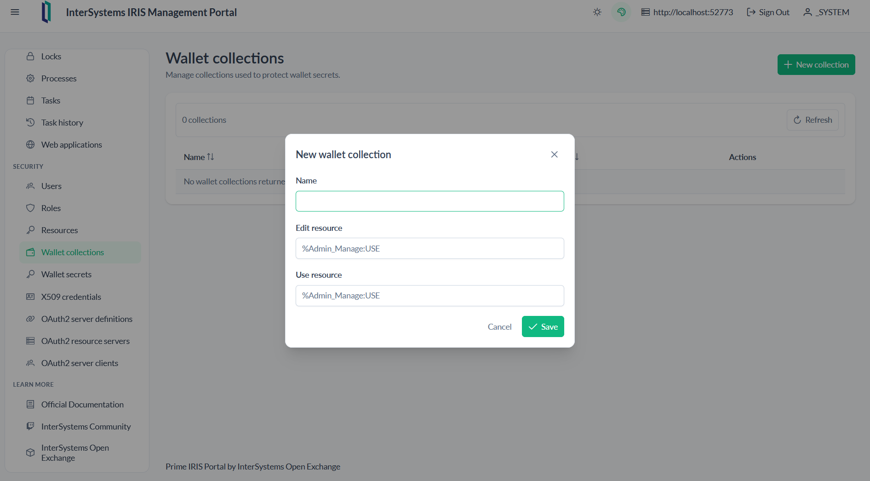Click the Tasks calendar icon
The width and height of the screenshot is (870, 481).
30,100
